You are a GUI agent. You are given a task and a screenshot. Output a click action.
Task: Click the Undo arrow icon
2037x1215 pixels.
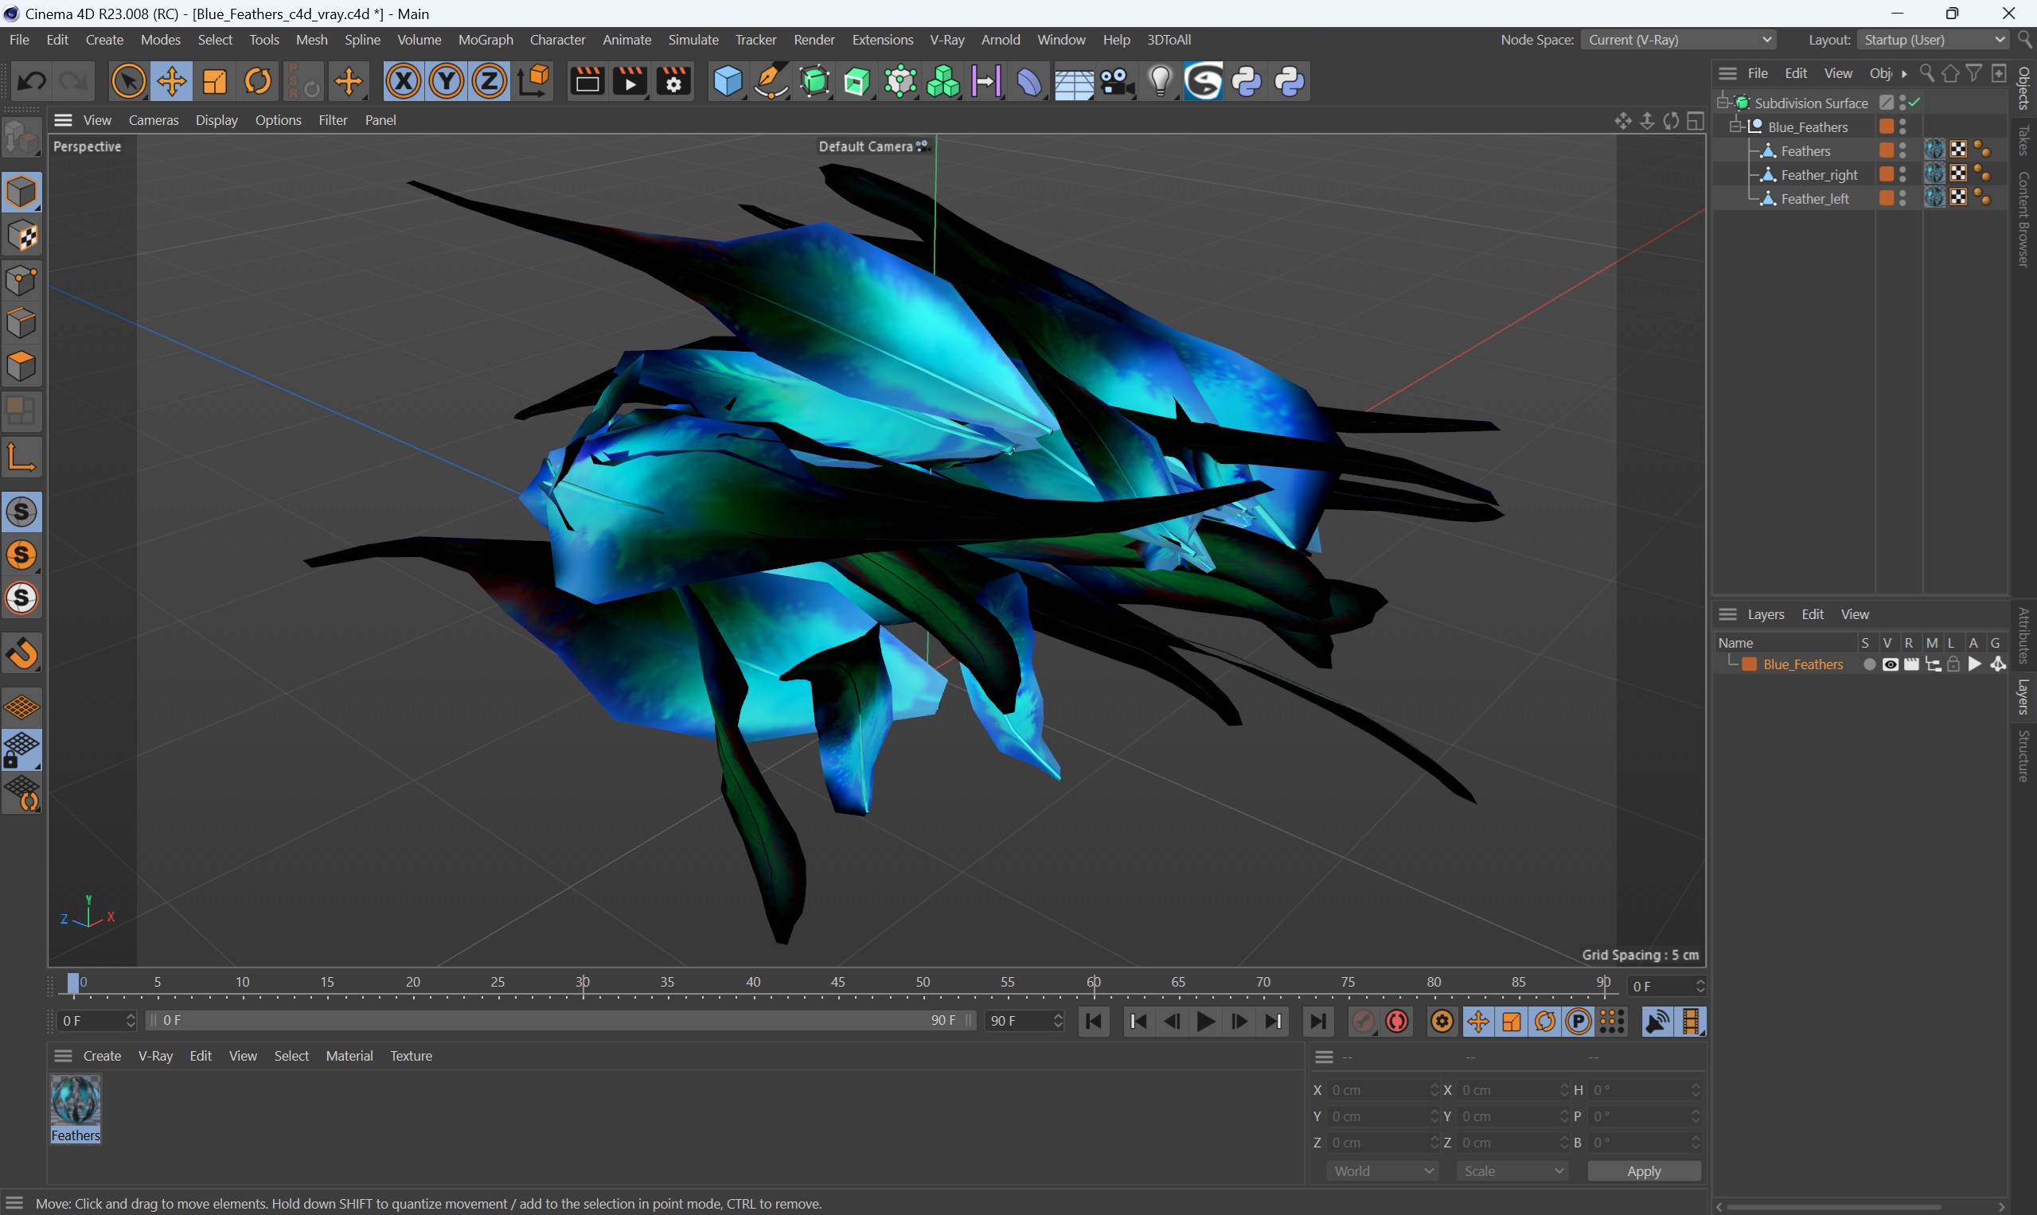tap(32, 81)
